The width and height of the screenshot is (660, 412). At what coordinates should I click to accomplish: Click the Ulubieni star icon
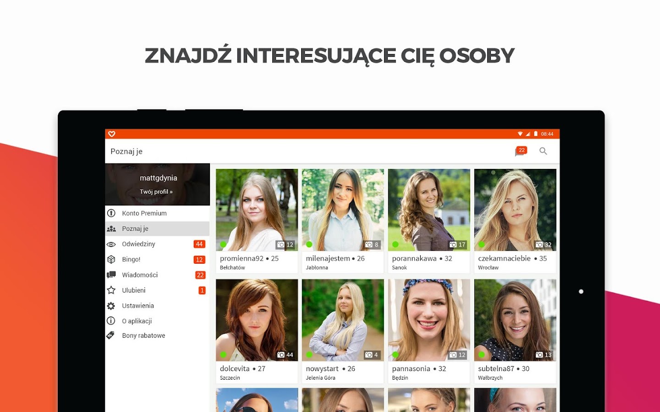coord(111,290)
